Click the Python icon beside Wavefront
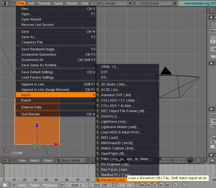Viewport: 216px width, 188px height. point(98,180)
